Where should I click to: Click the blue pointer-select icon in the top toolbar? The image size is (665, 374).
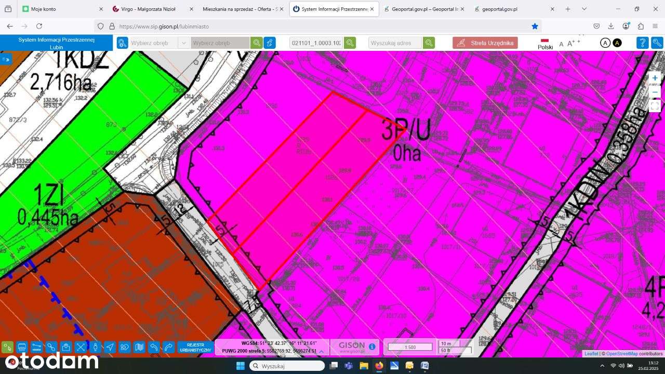270,43
